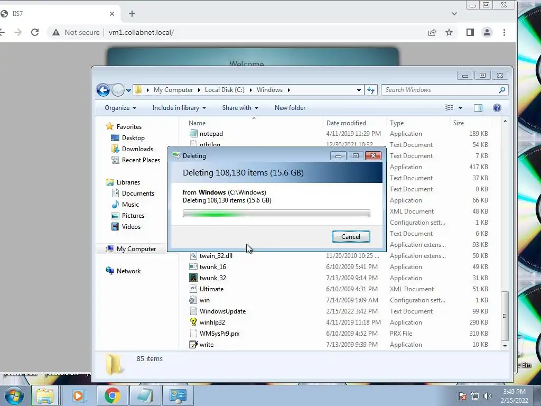Click Local Disk (C:) breadcrumb

225,90
